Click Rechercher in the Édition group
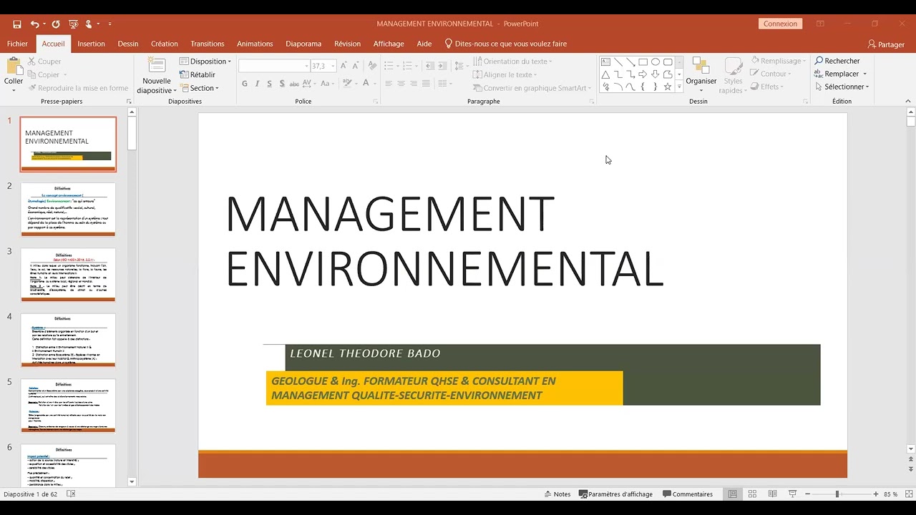The height and width of the screenshot is (515, 916). 837,61
